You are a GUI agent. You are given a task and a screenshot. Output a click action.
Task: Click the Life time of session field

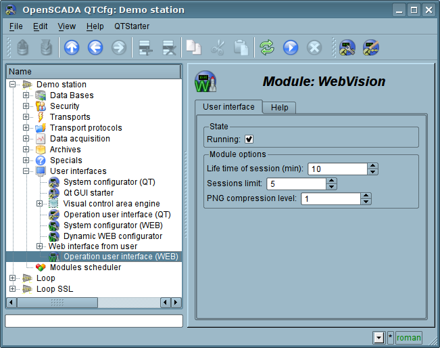click(337, 169)
